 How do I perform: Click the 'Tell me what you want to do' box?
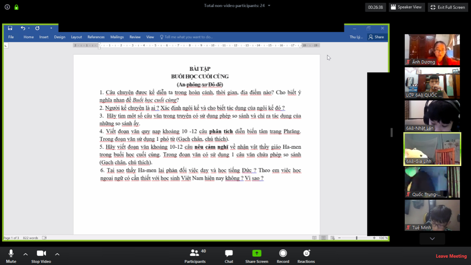[186, 37]
